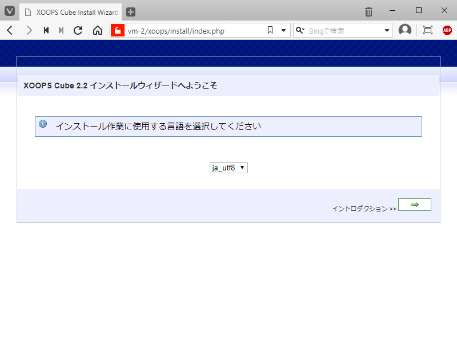Minimize the browser window
This screenshot has height=342, width=457.
point(392,10)
